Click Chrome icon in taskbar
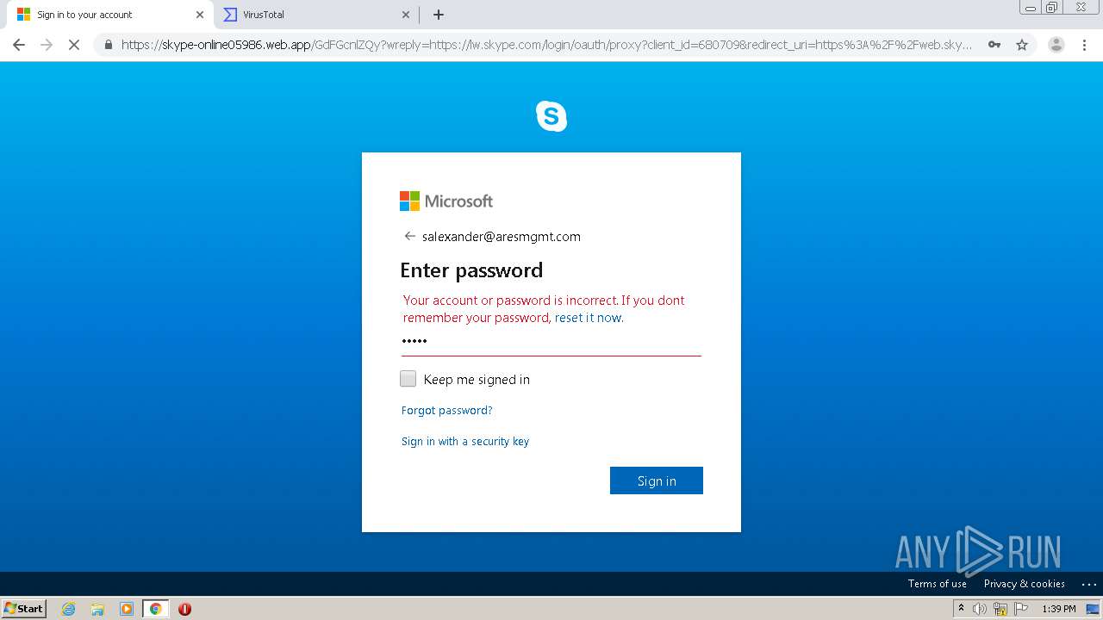This screenshot has height=620, width=1103. coord(155,609)
